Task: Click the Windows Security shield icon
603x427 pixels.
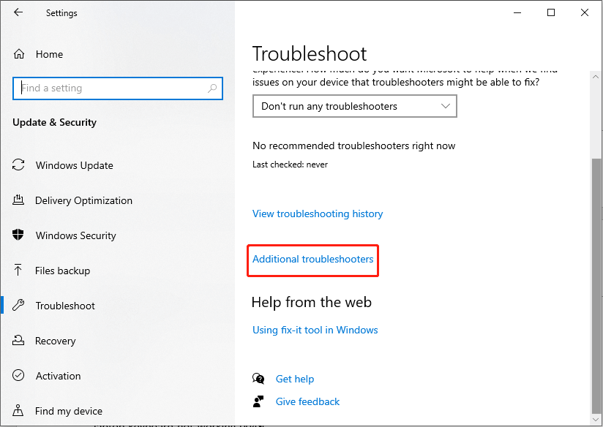Action: pyautogui.click(x=18, y=235)
